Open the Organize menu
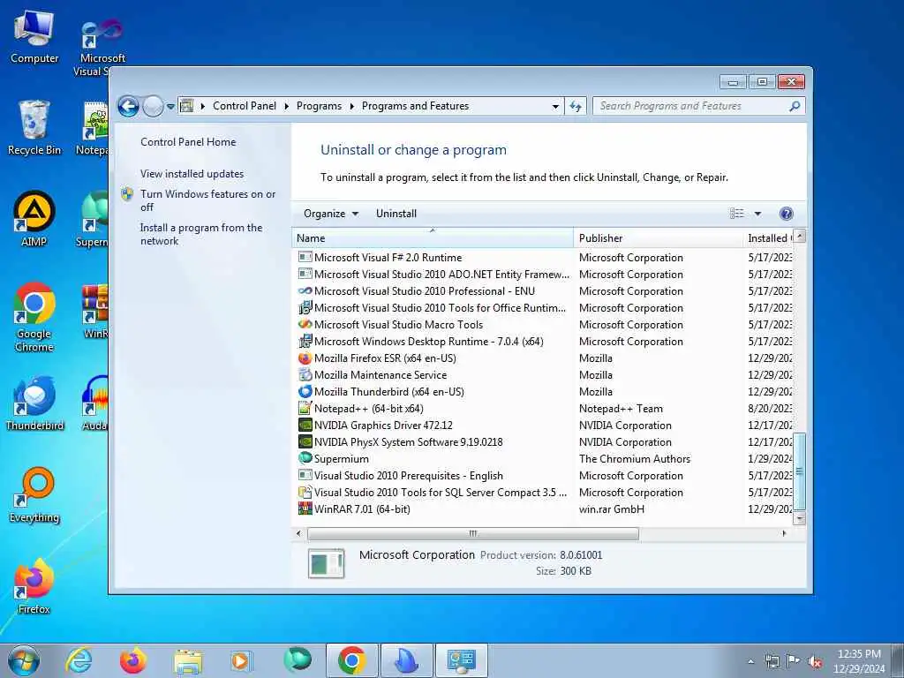Viewport: 904px width, 678px height. (331, 214)
